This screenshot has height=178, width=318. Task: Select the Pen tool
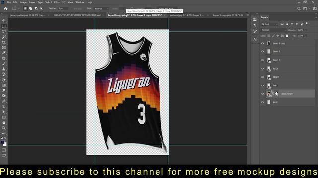4,101
